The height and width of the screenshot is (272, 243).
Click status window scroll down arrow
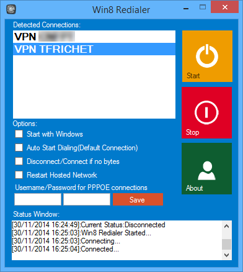pyautogui.click(x=227, y=255)
